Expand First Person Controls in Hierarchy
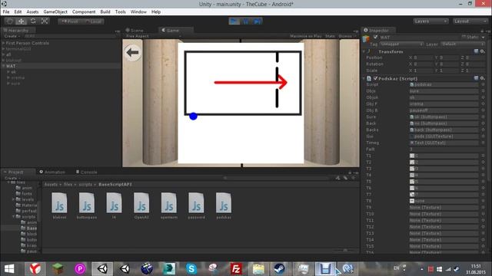 tap(3, 43)
